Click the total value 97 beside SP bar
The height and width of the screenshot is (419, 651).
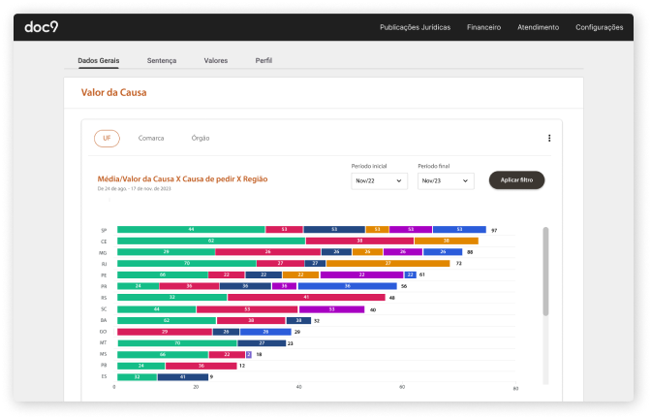click(494, 230)
